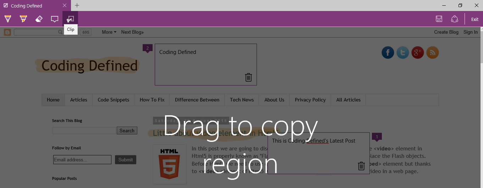Save the web note
This screenshot has width=483, height=188.
coord(439,19)
